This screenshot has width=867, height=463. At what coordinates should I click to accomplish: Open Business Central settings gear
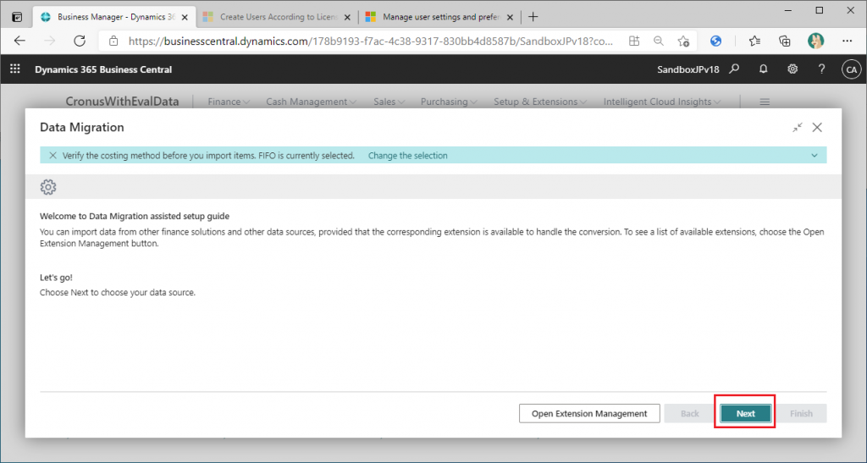[x=792, y=69]
